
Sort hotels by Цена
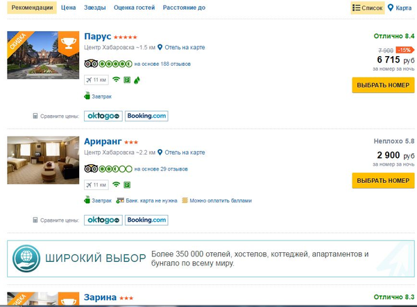[69, 8]
